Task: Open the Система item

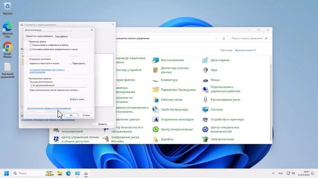Action: click(x=212, y=110)
